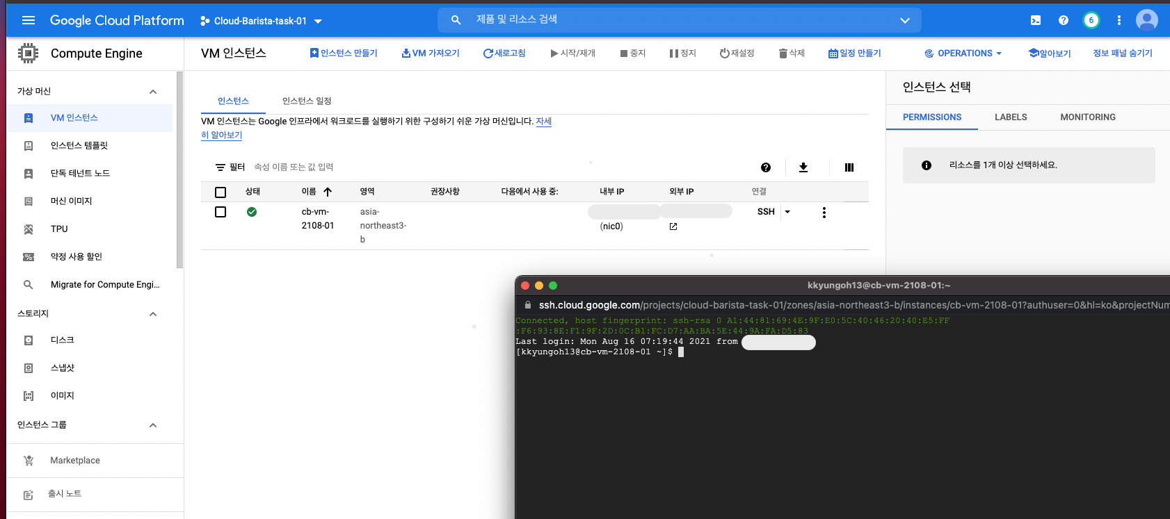Activate Cloud Shell terminal icon
1170x519 pixels.
(x=1036, y=20)
